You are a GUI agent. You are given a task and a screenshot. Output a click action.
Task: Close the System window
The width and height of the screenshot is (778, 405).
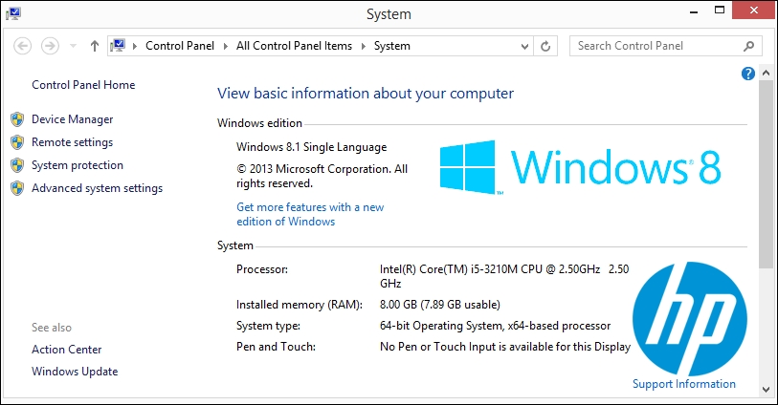click(754, 11)
